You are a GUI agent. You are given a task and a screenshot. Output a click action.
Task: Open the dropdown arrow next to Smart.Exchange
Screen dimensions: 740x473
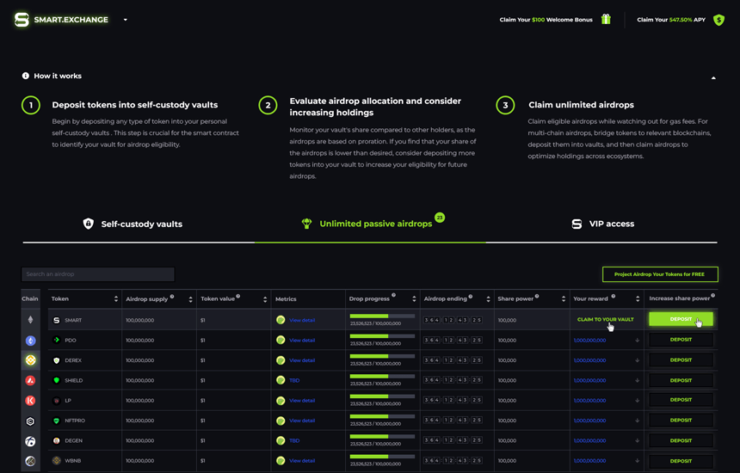point(126,20)
